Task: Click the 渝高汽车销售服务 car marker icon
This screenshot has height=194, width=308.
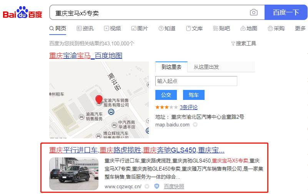Action: 81,117
